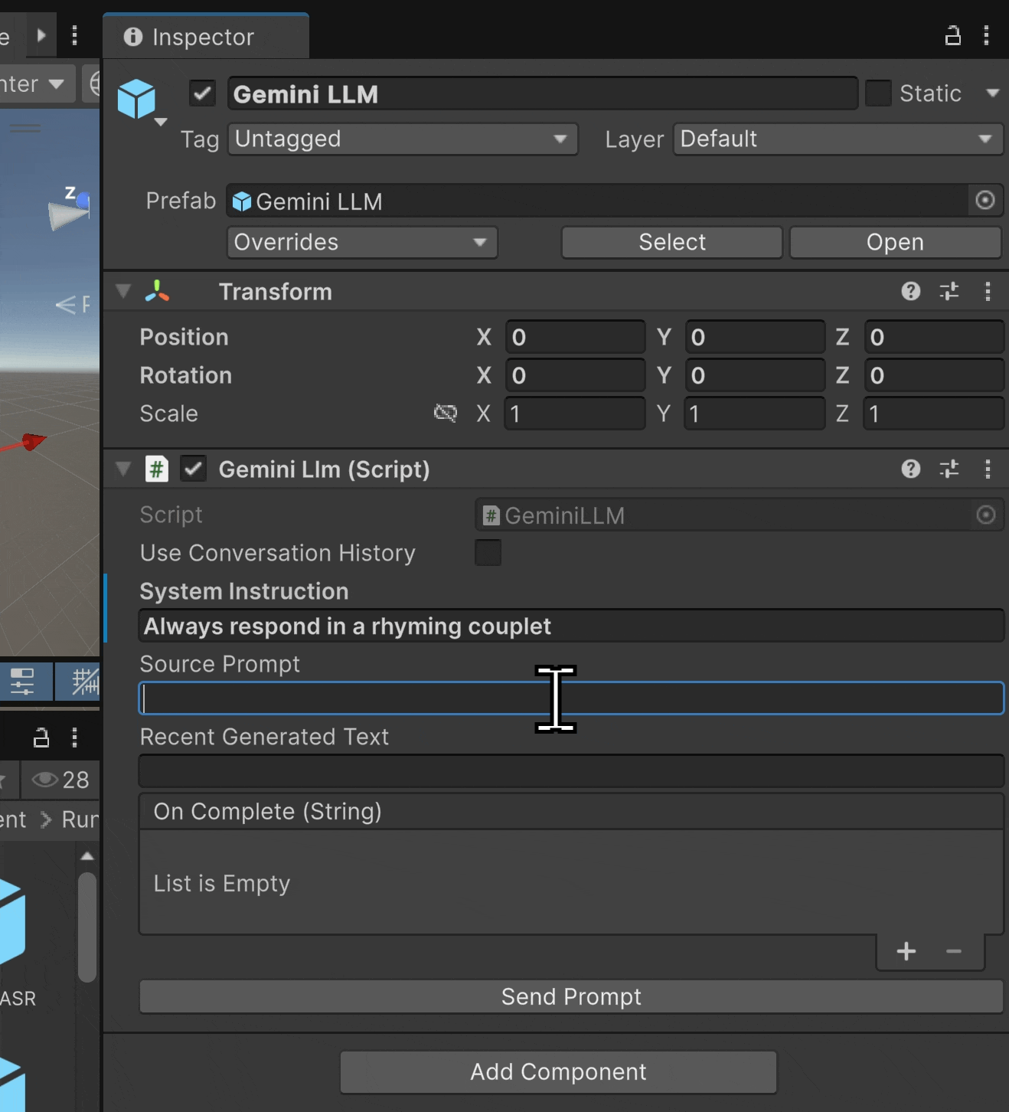Toggle the Gemini Llm script enabled checkbox
The width and height of the screenshot is (1009, 1112).
[193, 469]
